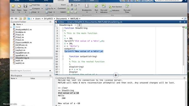Click the New file icon
Viewport: 189px width, 106px height.
pyautogui.click(x=13, y=6)
